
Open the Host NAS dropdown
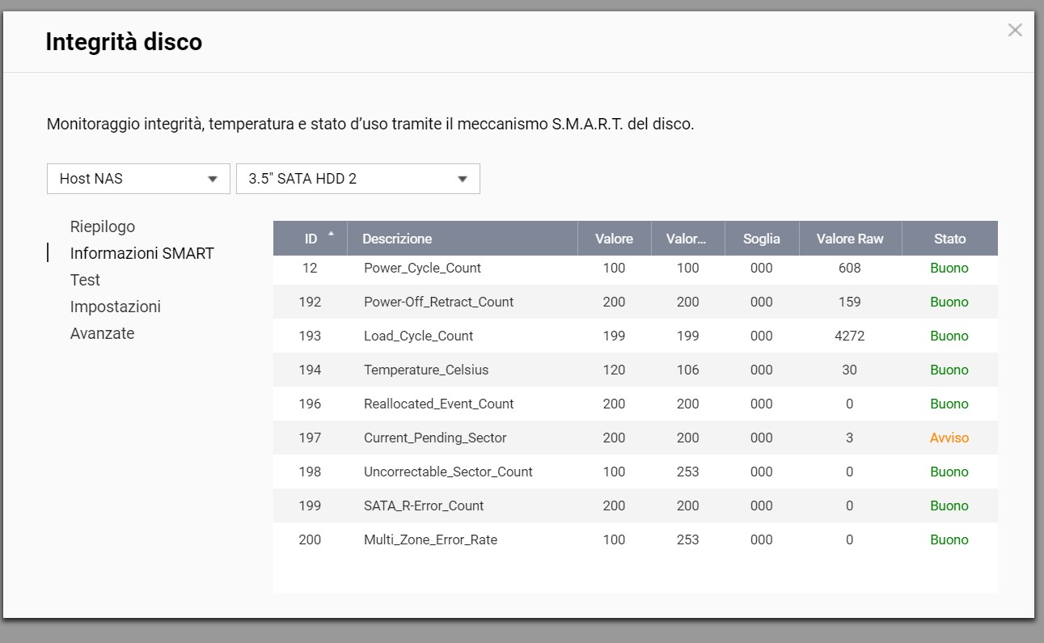tap(138, 179)
